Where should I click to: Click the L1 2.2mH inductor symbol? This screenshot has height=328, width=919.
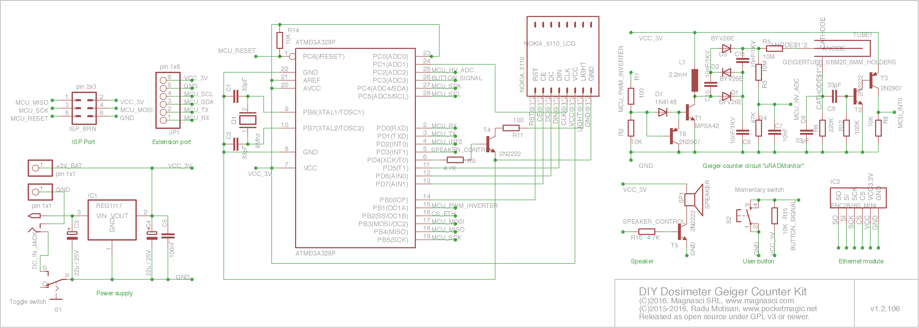tap(695, 81)
